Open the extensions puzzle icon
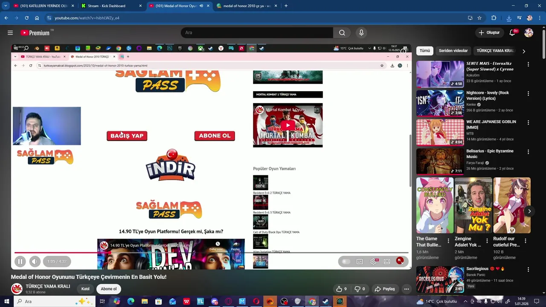Viewport: 546px width, 307px height. (494, 18)
